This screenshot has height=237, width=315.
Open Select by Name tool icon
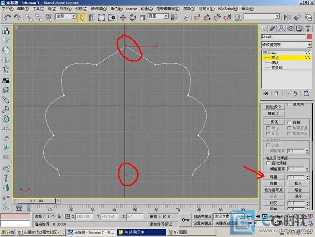click(92, 17)
